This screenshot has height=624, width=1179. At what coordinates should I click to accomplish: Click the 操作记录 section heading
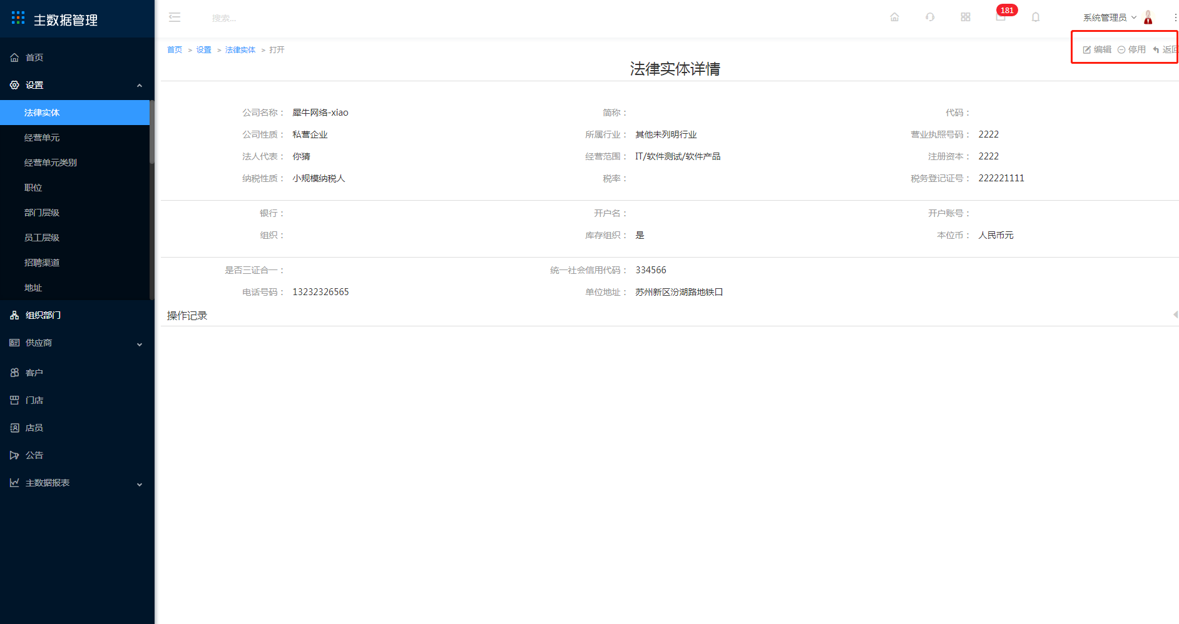[187, 316]
